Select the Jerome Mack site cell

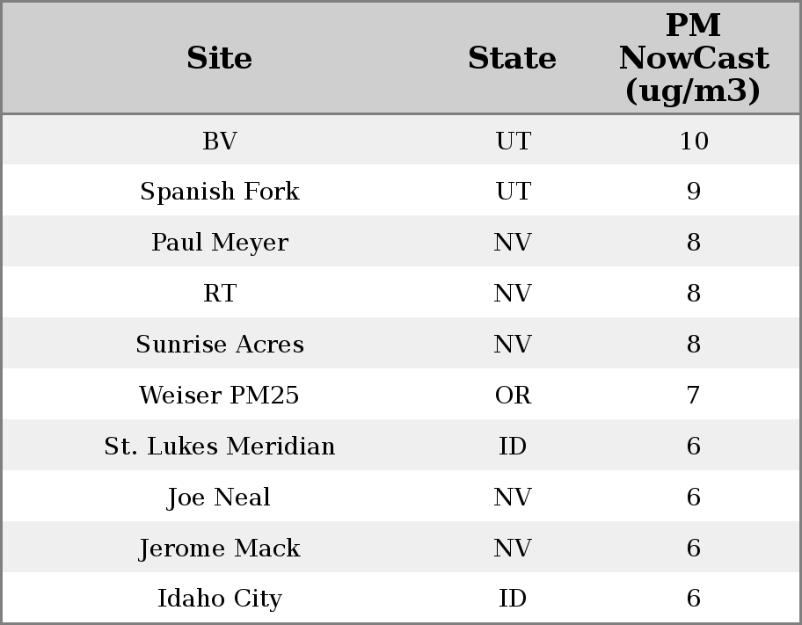(x=220, y=549)
